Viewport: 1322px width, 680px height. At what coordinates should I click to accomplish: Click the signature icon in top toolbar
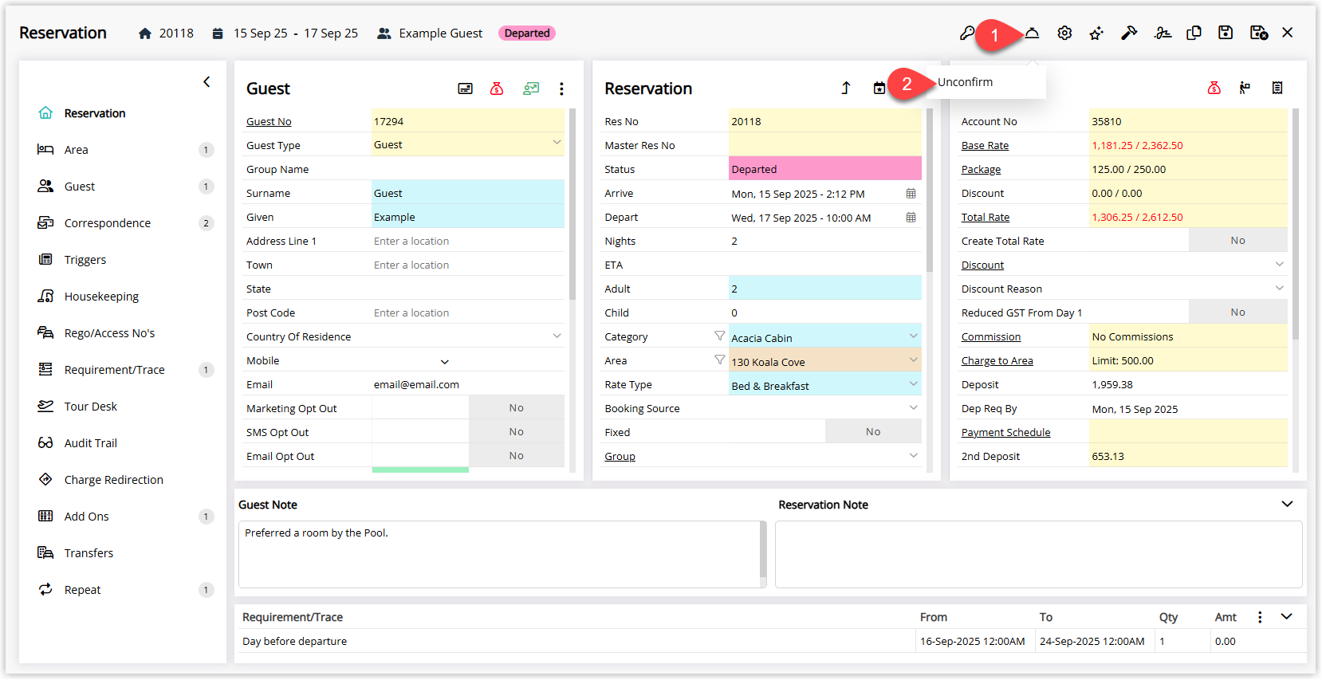tap(1163, 33)
